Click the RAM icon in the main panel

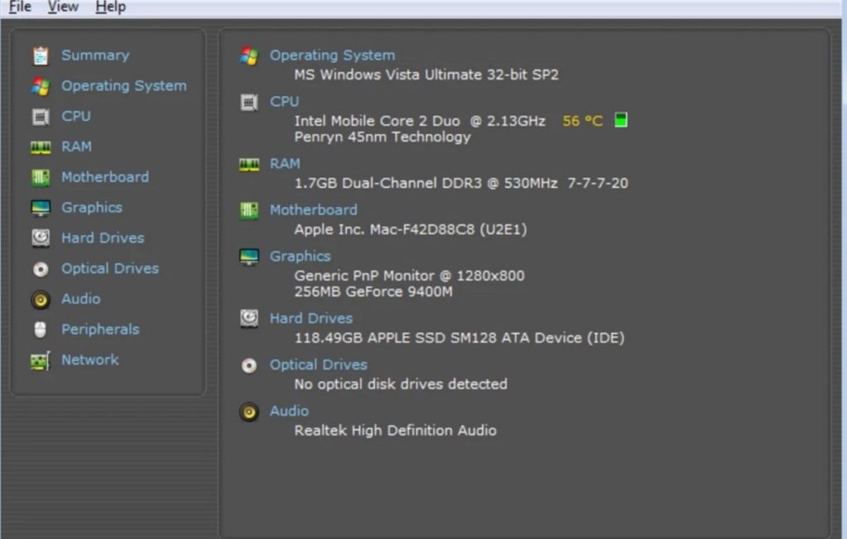click(x=249, y=163)
